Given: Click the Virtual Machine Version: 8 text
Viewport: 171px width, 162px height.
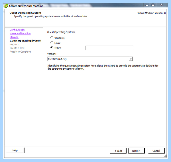Looking at the screenshot, I should click(x=152, y=13).
